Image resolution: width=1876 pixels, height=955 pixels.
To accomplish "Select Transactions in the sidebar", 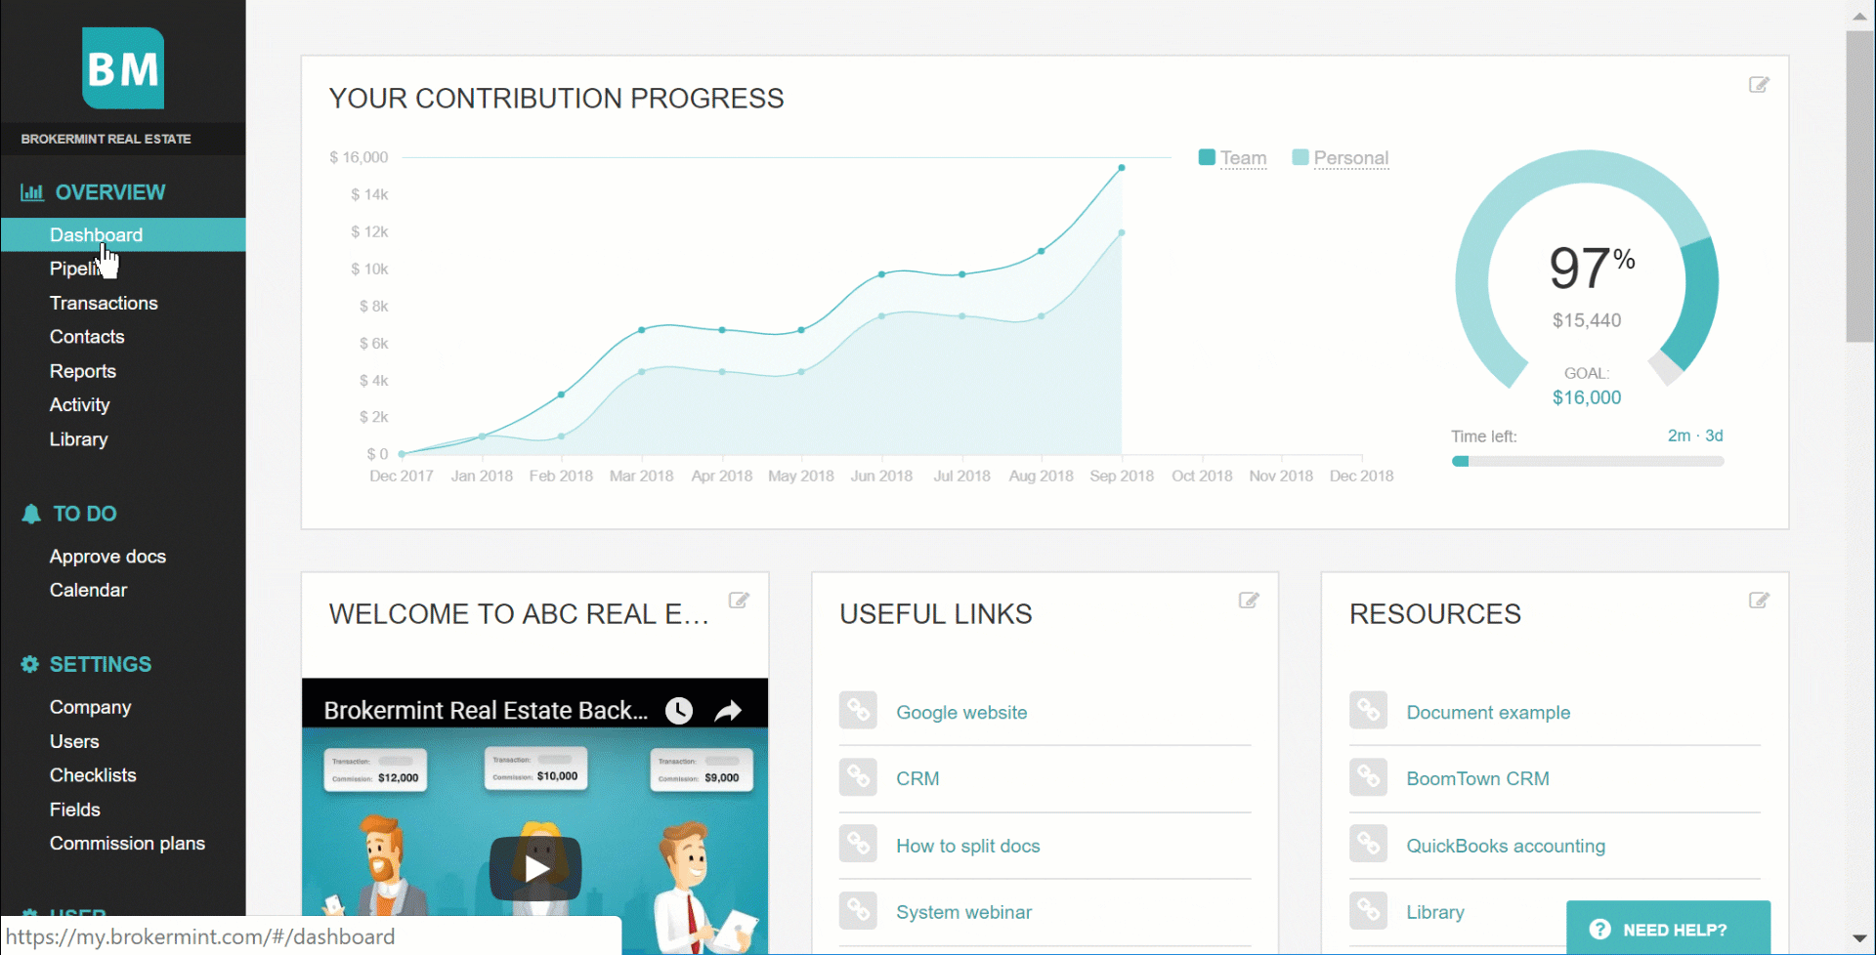I will 104,303.
